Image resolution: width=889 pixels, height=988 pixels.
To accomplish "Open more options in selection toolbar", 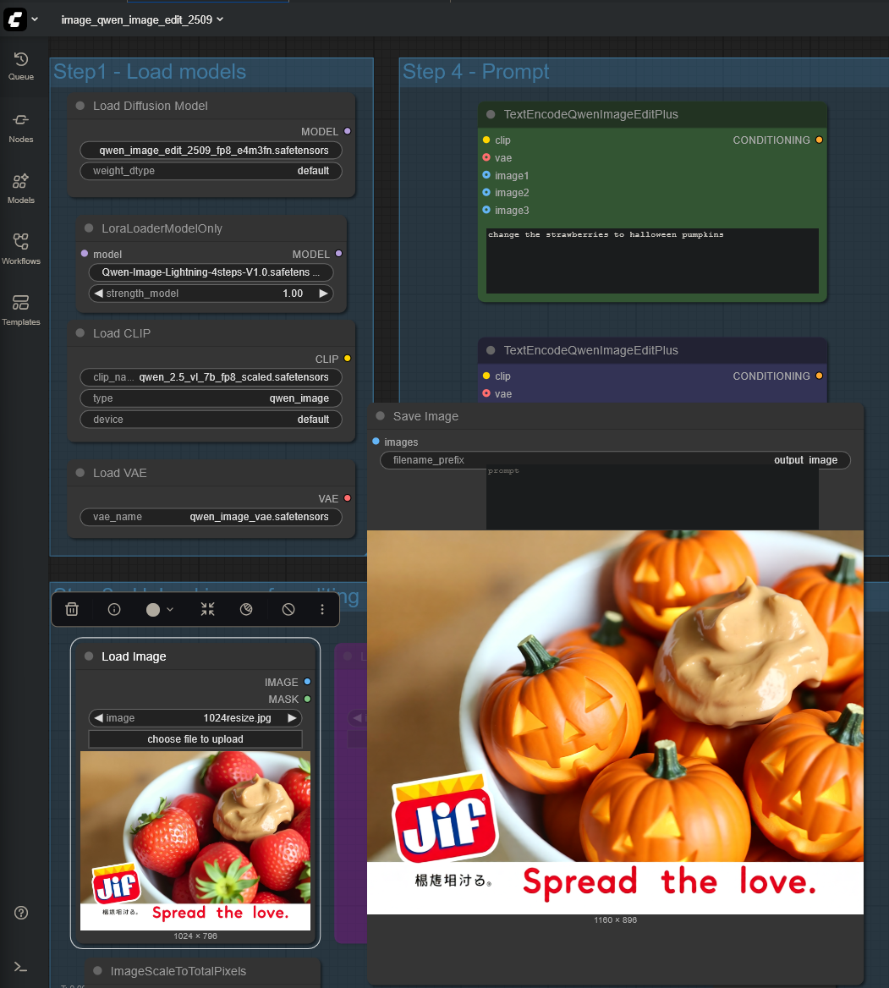I will coord(322,609).
